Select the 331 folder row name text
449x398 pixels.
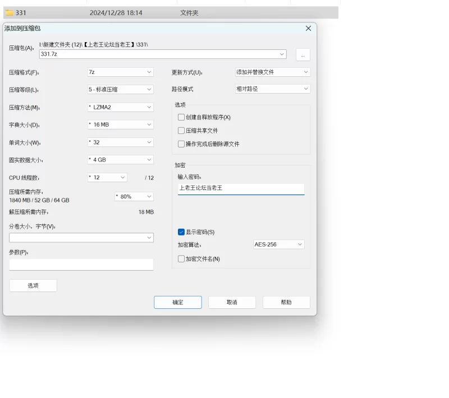(x=21, y=13)
